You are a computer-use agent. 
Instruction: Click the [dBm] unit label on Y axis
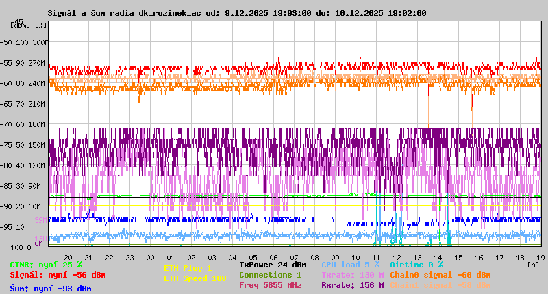click(20, 25)
